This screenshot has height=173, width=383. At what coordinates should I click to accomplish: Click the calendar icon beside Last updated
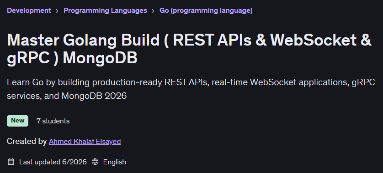coord(11,162)
